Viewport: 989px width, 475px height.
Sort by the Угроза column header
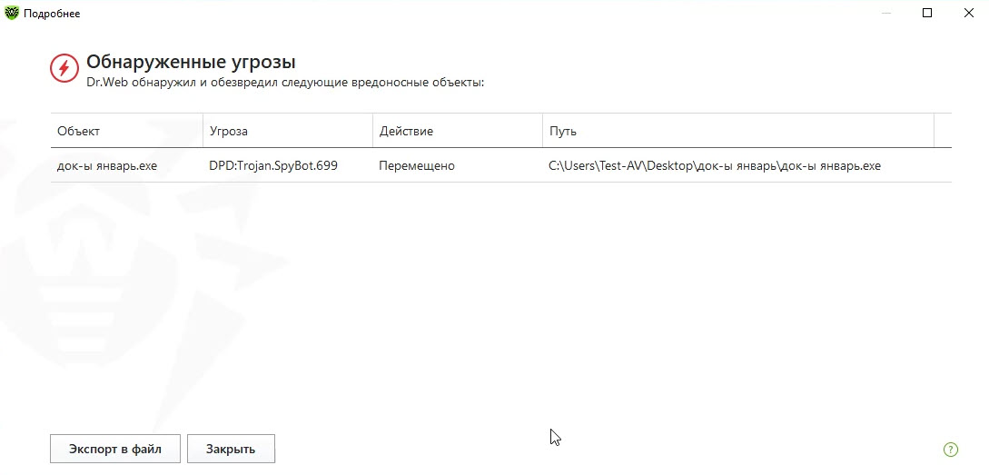(229, 131)
